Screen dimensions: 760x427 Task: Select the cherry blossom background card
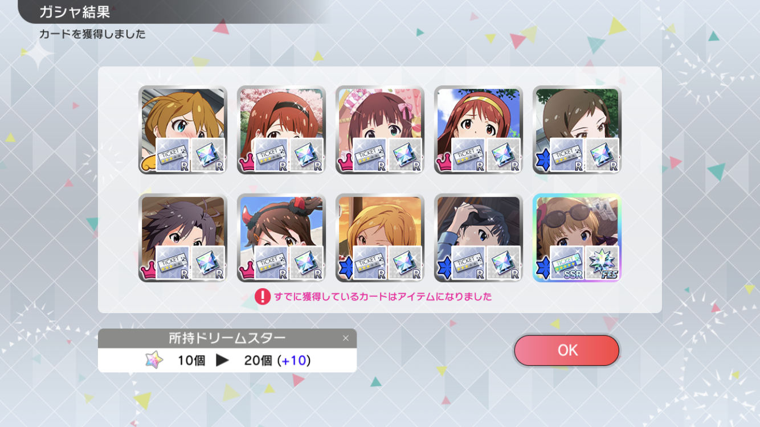click(x=281, y=130)
